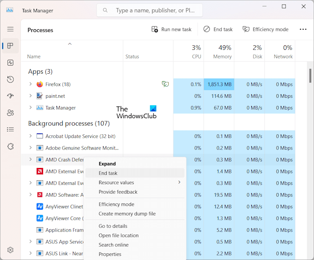
Task: Click Run new task button
Action: (171, 29)
